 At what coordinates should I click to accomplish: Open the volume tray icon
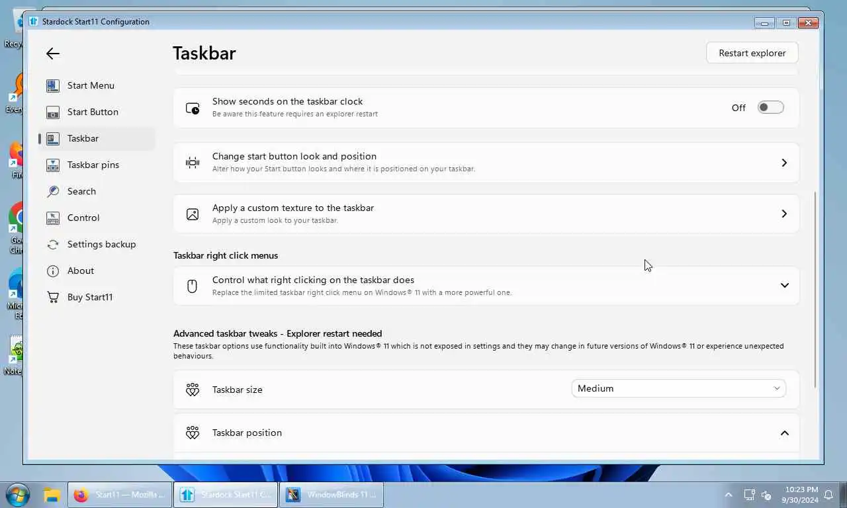click(x=767, y=495)
